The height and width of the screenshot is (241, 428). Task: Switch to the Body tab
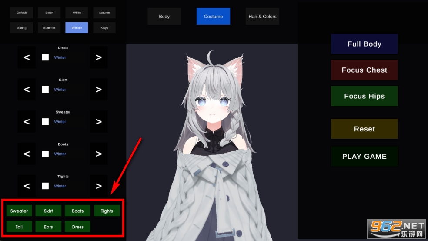pyautogui.click(x=164, y=17)
